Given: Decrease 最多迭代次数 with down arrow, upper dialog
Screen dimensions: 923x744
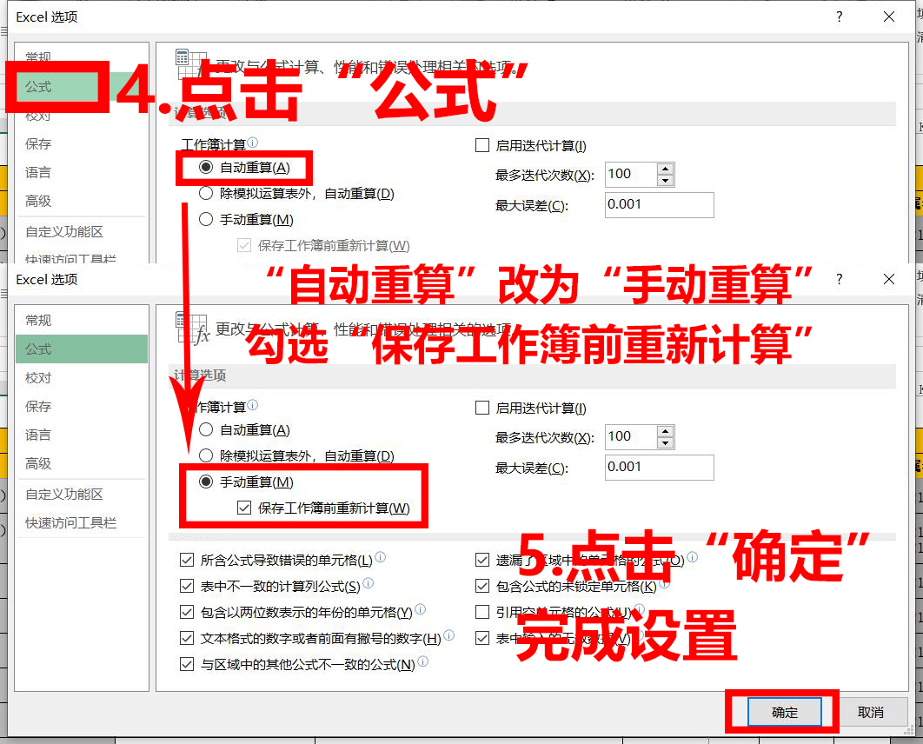Looking at the screenshot, I should tap(665, 181).
